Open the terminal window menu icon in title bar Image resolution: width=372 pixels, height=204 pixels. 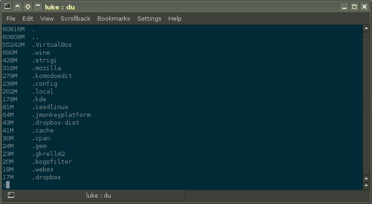pos(6,6)
